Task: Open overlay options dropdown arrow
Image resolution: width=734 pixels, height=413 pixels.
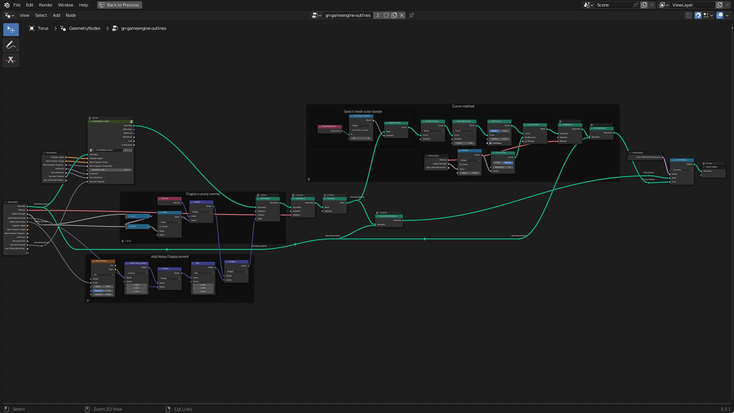Action: [727, 15]
